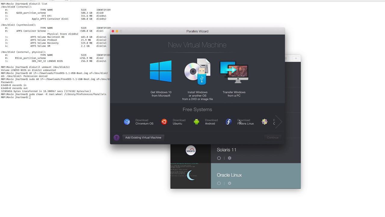385x217 pixels.
Task: Click the Android robot icon
Action: (x=196, y=122)
